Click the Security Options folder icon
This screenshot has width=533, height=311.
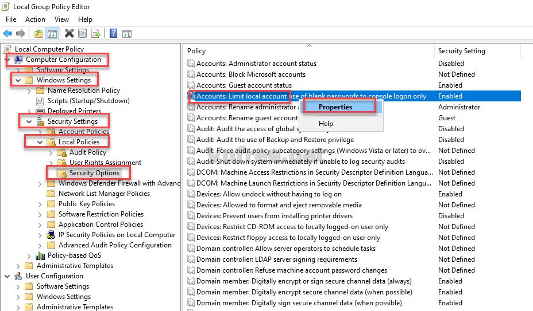point(62,173)
